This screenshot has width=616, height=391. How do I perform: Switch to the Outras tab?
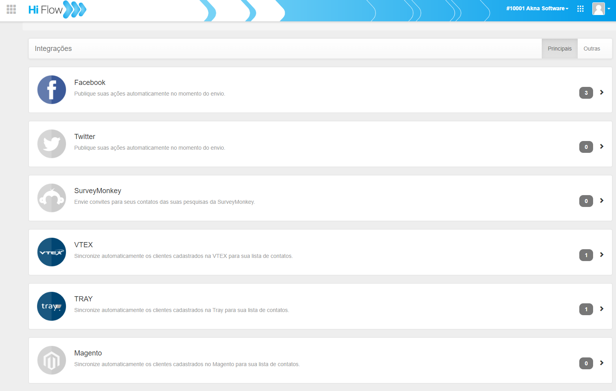[592, 49]
